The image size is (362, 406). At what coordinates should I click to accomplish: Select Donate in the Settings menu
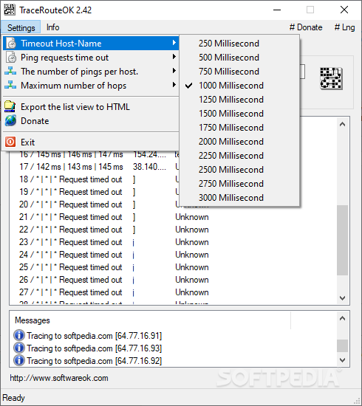coord(91,121)
